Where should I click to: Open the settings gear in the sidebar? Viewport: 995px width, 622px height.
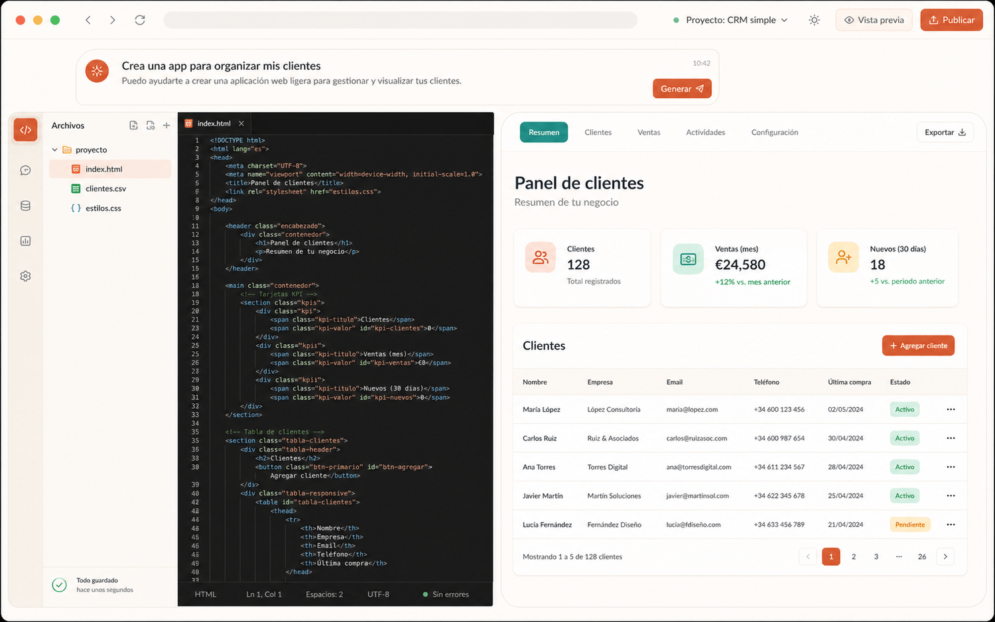point(25,276)
